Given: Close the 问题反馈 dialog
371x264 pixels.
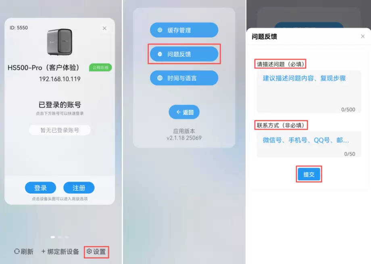Looking at the screenshot, I should click(363, 36).
